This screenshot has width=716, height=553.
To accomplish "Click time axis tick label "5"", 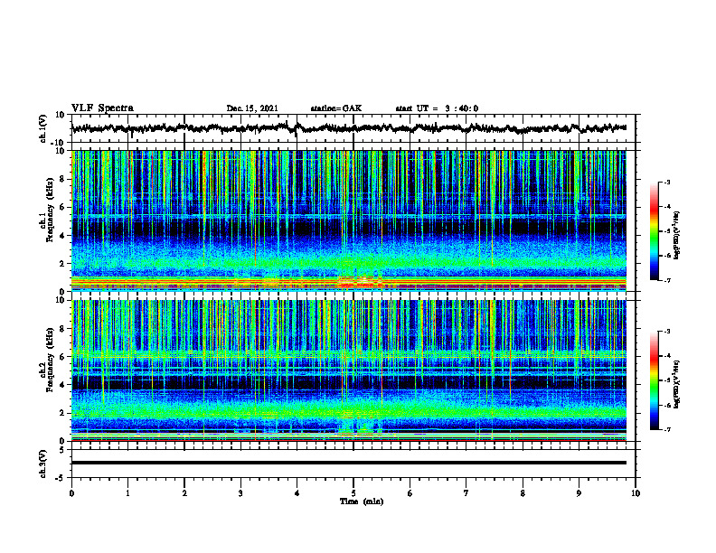I will tap(353, 493).
